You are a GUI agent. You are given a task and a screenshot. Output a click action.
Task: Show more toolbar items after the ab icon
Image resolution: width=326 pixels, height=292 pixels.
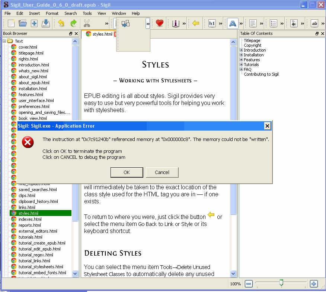[323, 24]
